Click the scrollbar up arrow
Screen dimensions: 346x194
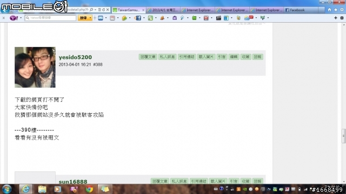point(344,24)
